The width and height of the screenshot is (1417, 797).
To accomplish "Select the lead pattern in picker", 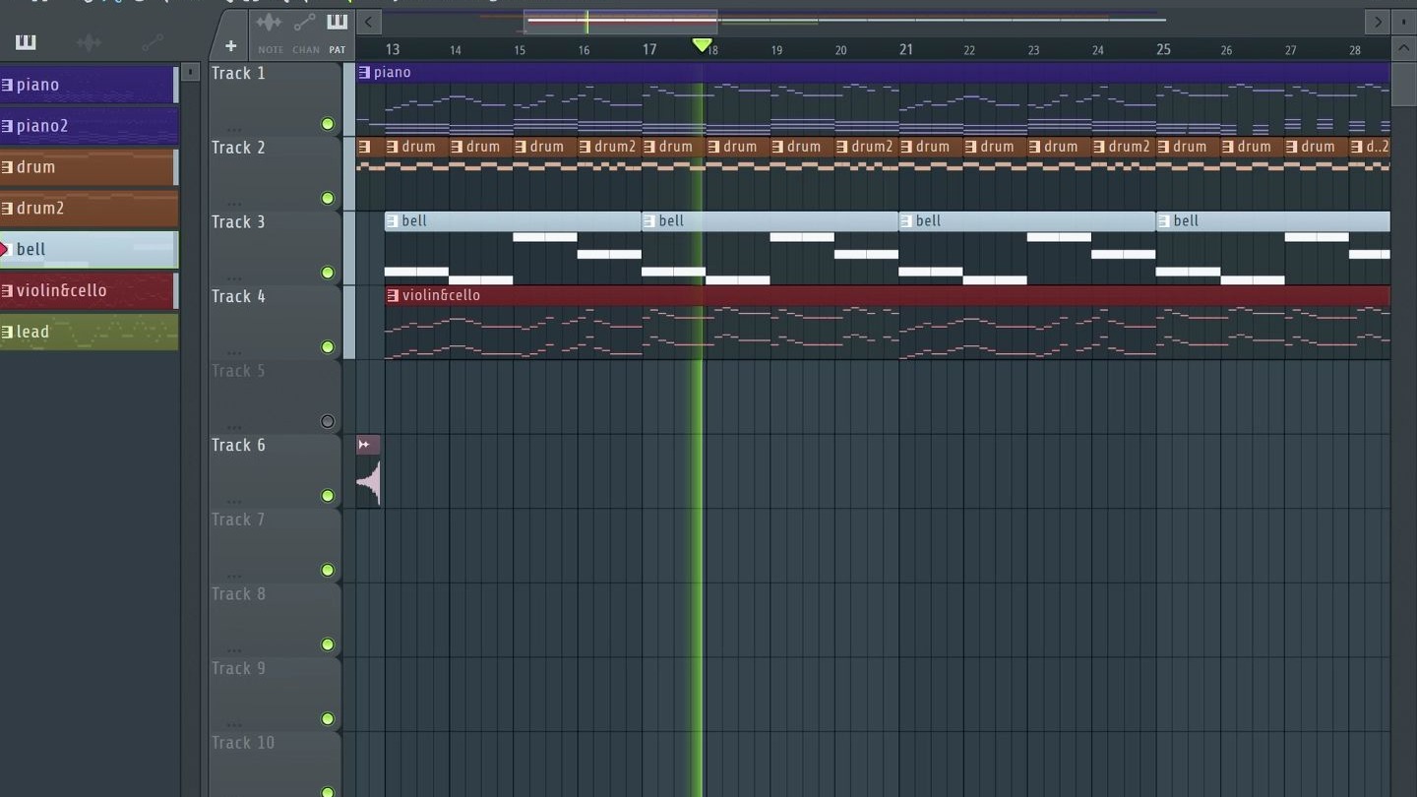I will point(89,332).
